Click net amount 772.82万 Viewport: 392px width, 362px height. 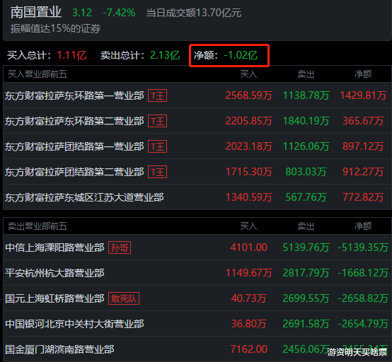[x=363, y=197]
